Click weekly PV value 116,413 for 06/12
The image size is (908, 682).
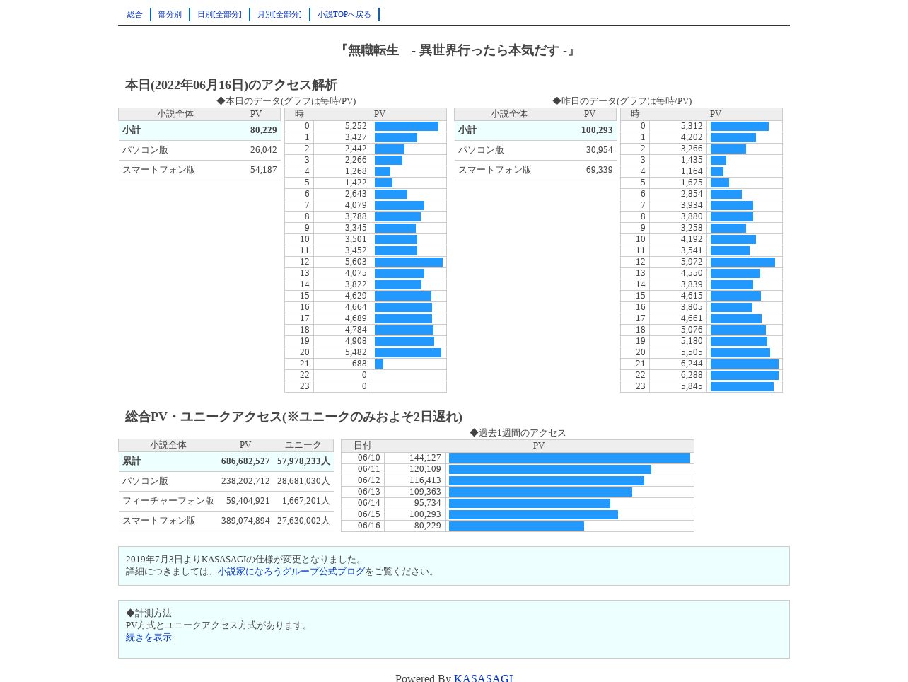(x=425, y=480)
